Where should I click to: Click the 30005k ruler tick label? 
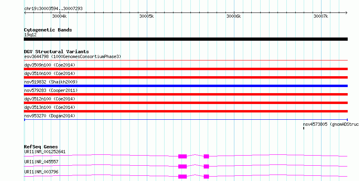[x=146, y=16]
